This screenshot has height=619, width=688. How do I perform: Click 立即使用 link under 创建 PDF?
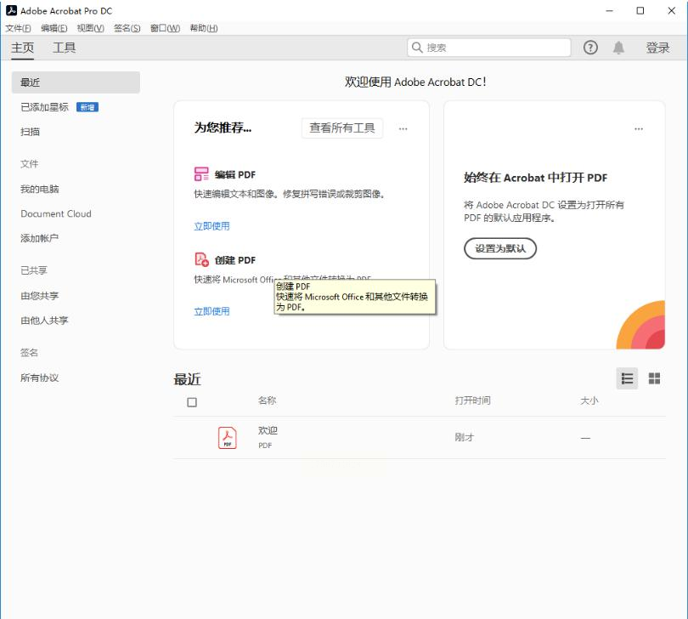point(211,311)
